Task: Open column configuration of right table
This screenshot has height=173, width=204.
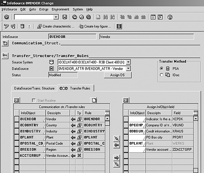Action: (x=195, y=113)
